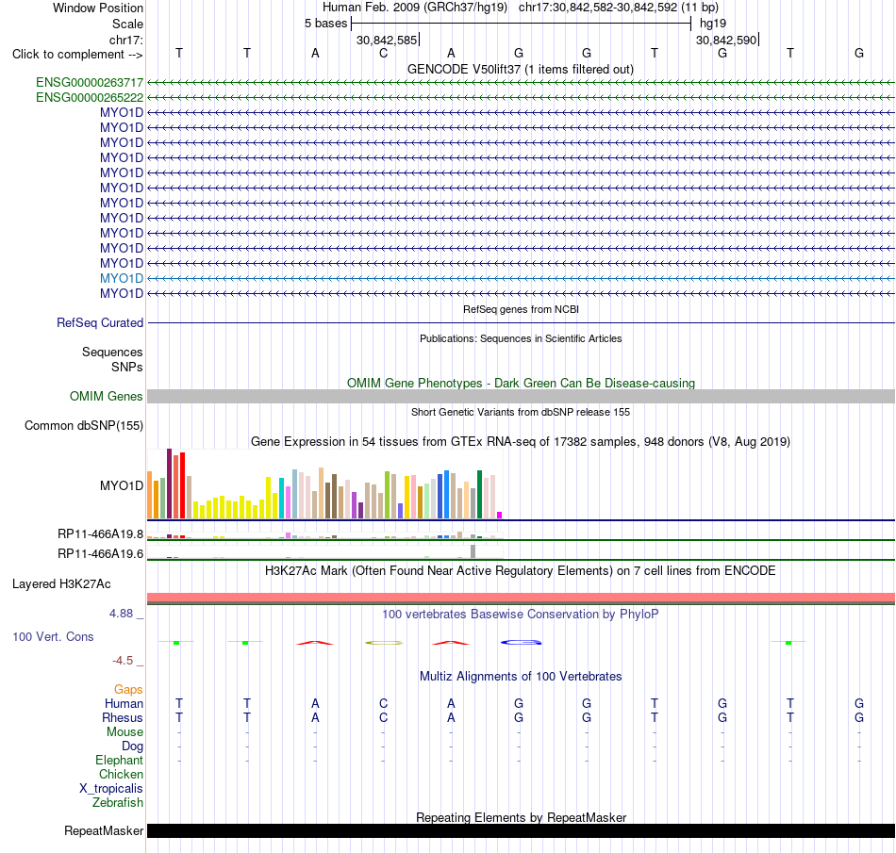Click the RefSeq Curated intron line
Viewport: 896px width, 853px height.
click(521, 322)
